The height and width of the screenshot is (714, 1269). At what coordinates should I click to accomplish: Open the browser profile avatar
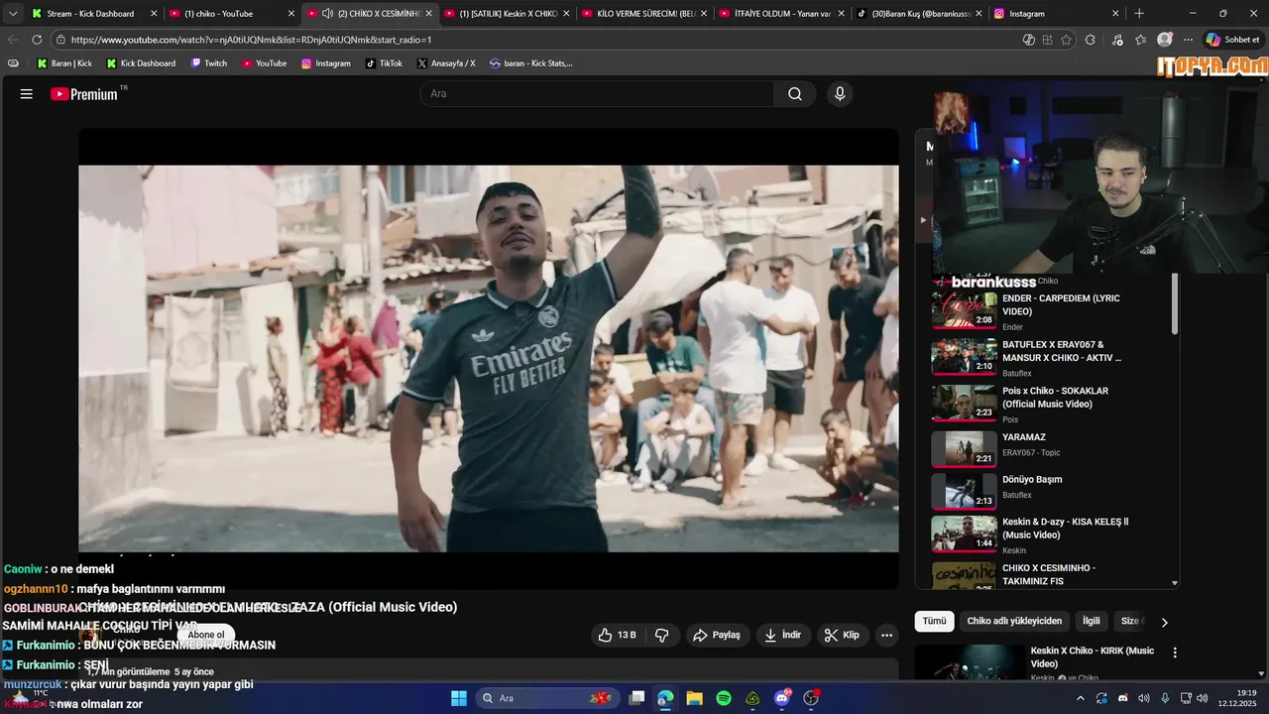pos(1165,40)
